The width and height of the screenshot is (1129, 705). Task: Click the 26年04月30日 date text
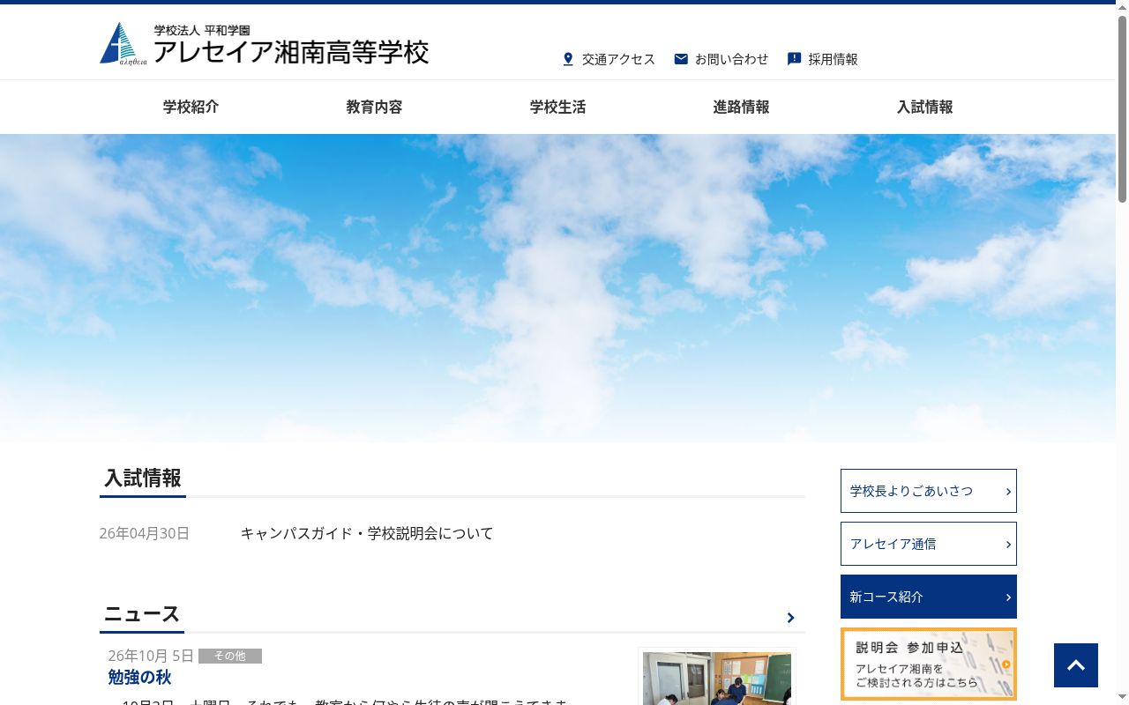[x=145, y=533]
